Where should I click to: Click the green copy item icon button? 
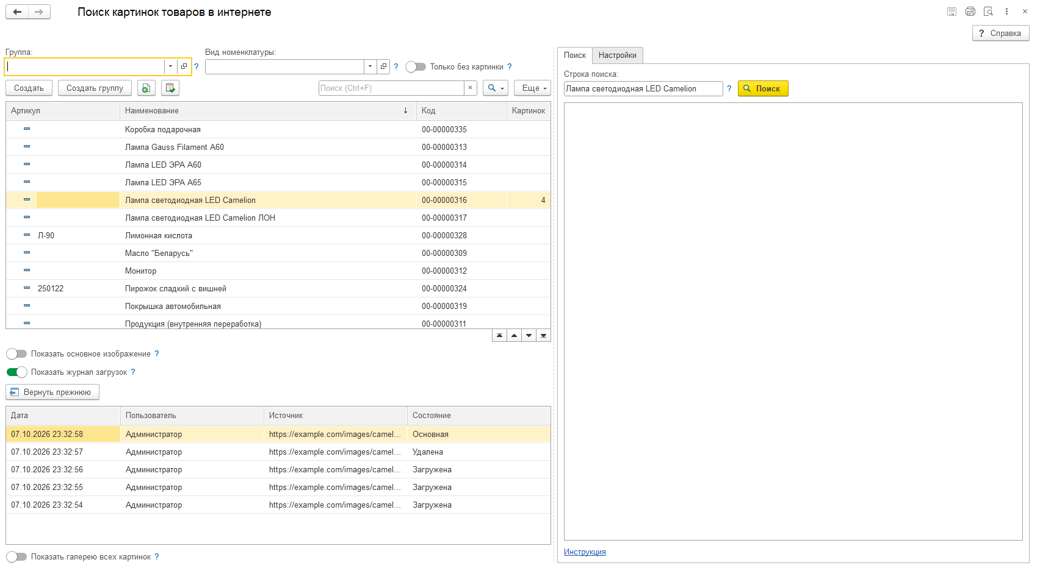(x=146, y=88)
